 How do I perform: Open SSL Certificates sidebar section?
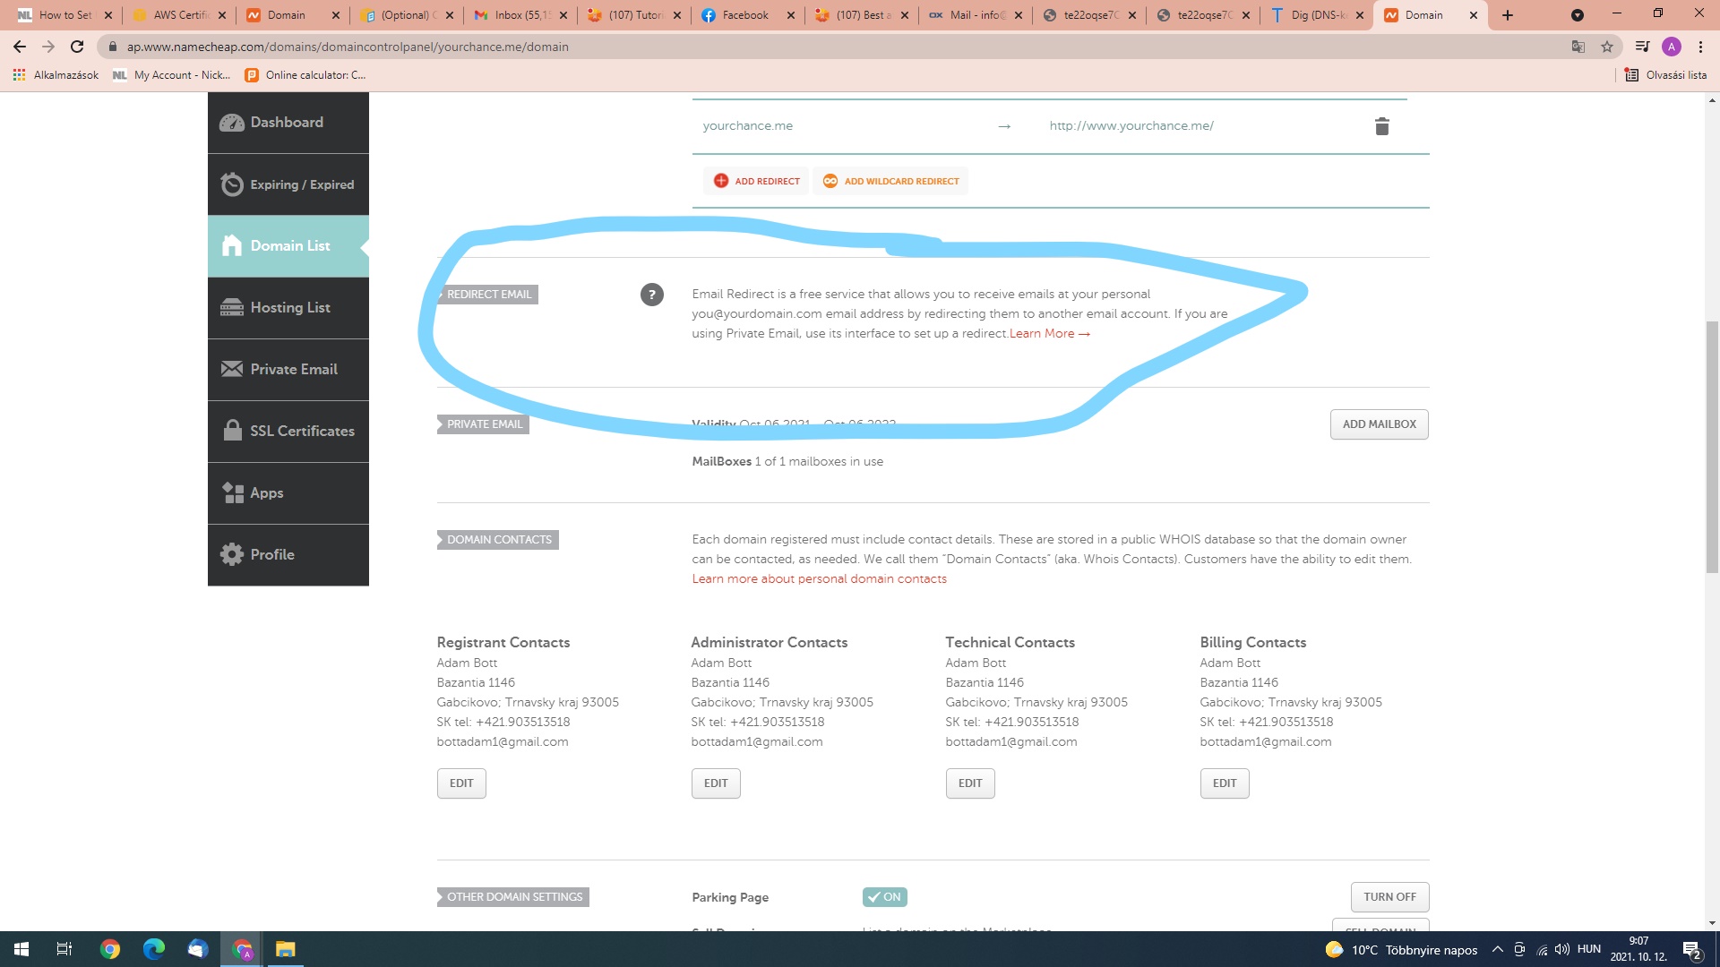(x=288, y=432)
